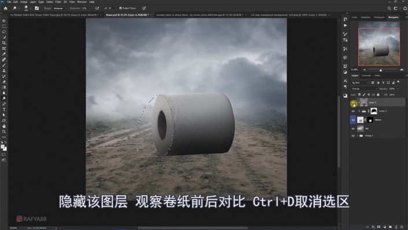Toggle eye icon of the tissue layer
Screen dimensions: 408x230
tap(353, 120)
